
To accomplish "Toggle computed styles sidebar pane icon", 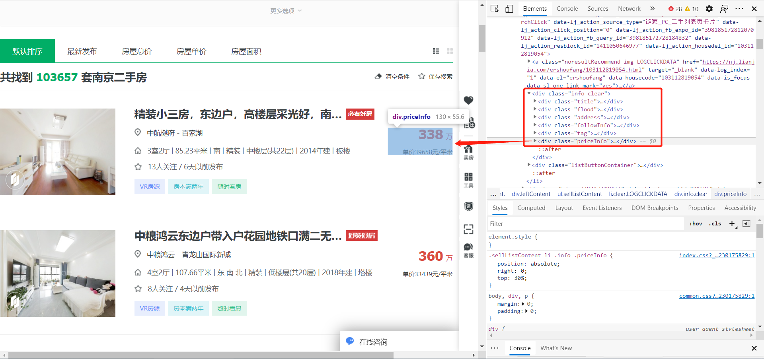I will [x=747, y=224].
